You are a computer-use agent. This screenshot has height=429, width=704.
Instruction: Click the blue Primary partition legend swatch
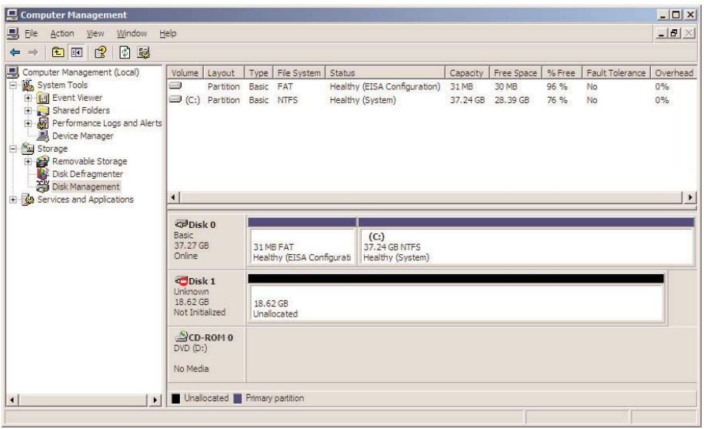pos(238,398)
